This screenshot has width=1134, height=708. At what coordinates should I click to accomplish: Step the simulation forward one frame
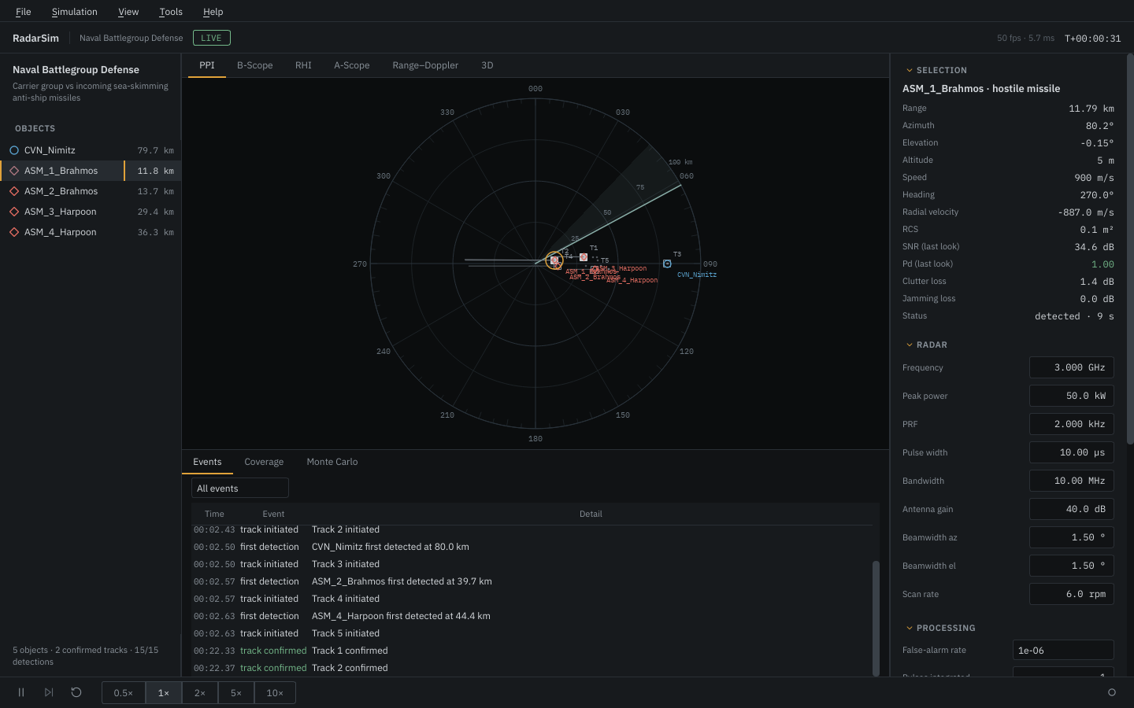(49, 692)
